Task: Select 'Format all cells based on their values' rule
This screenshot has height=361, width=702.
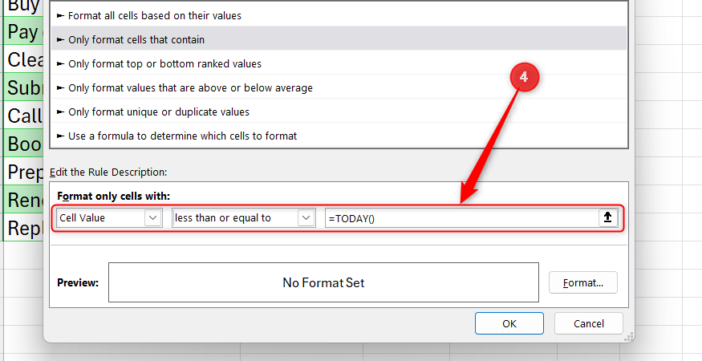Action: pyautogui.click(x=339, y=16)
